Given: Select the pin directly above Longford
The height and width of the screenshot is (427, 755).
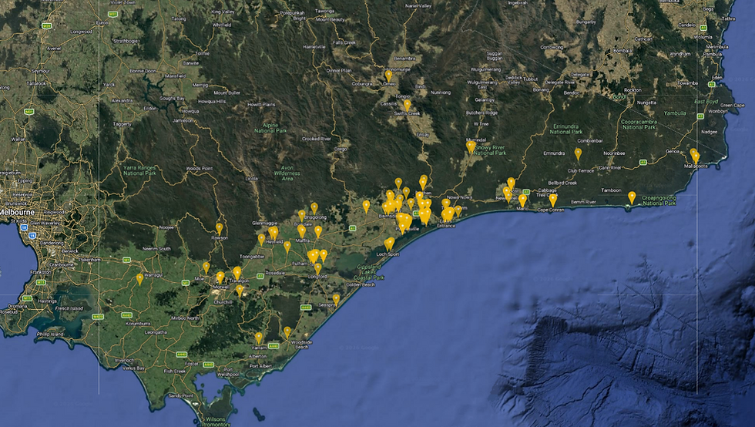Looking at the screenshot, I should click(x=317, y=268).
